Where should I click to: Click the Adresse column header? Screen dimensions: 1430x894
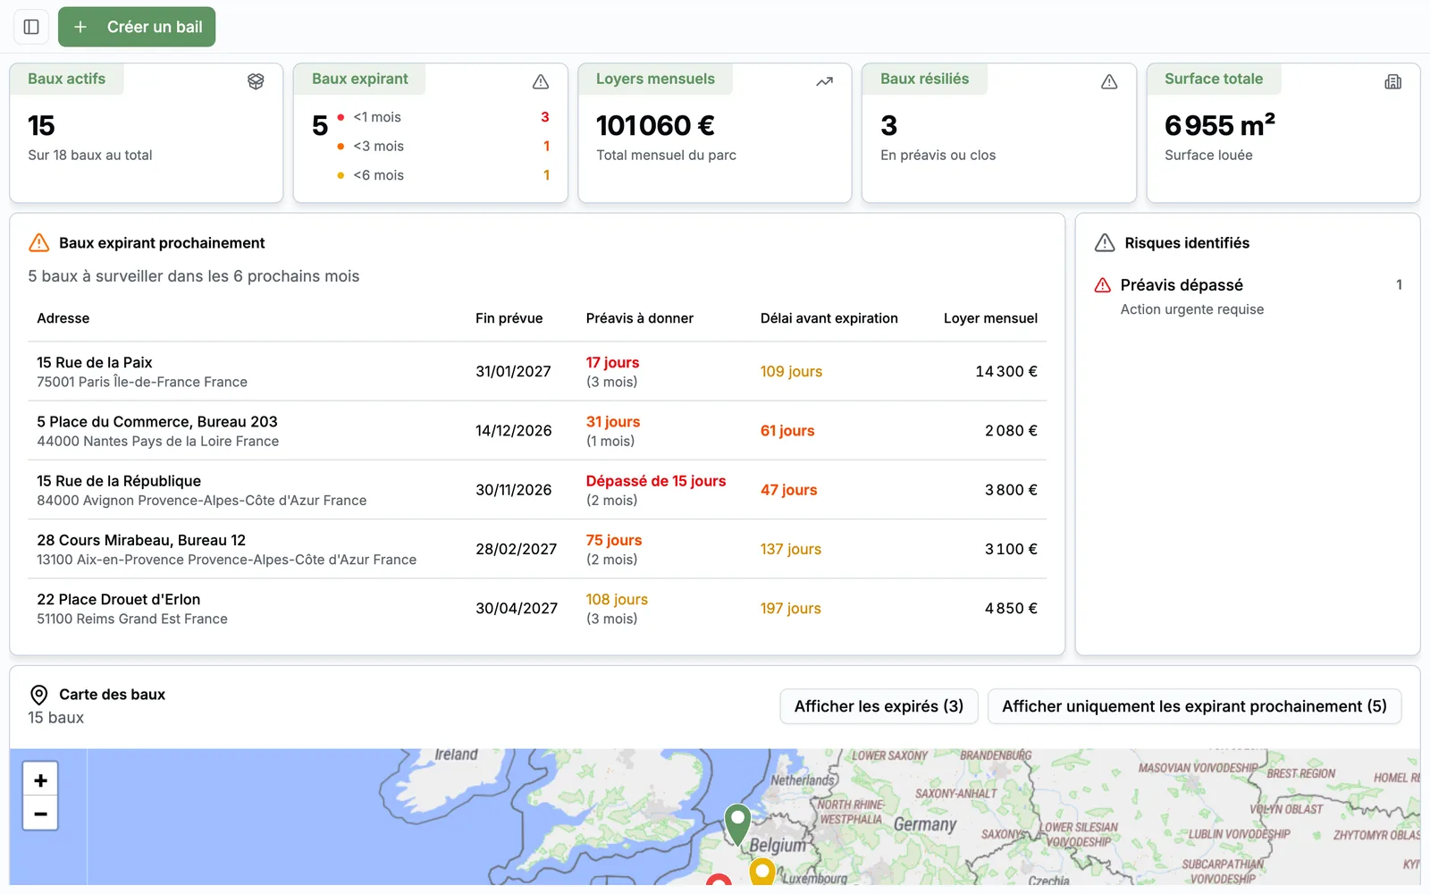(x=63, y=318)
